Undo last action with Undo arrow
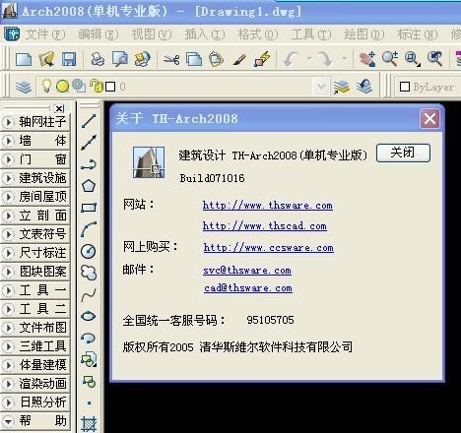Screen dimensions: 461x433 (292, 59)
